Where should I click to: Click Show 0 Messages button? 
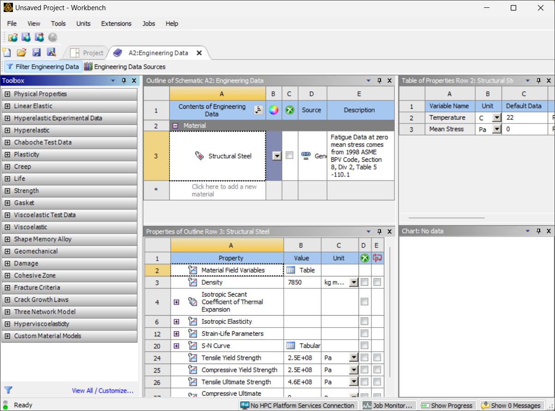[x=511, y=405]
